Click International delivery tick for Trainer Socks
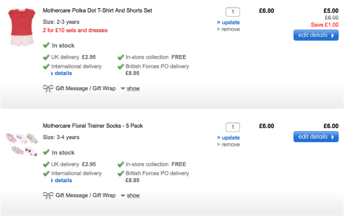This screenshot has width=346, height=217. click(x=47, y=173)
